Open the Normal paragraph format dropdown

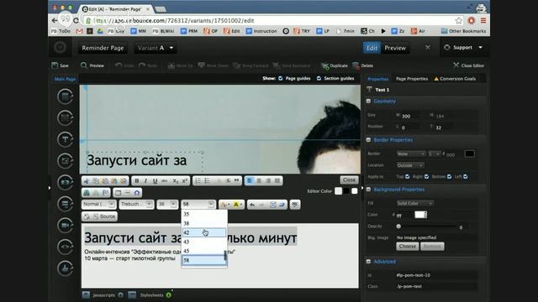[x=99, y=205]
